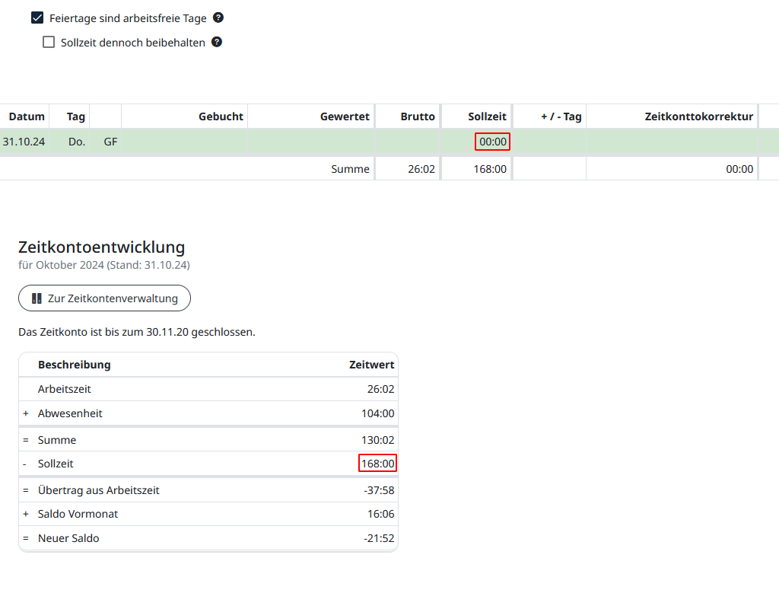Click the highlighted 168:00 Sollzeit Zeitwert
The image size is (779, 609).
[x=378, y=464]
